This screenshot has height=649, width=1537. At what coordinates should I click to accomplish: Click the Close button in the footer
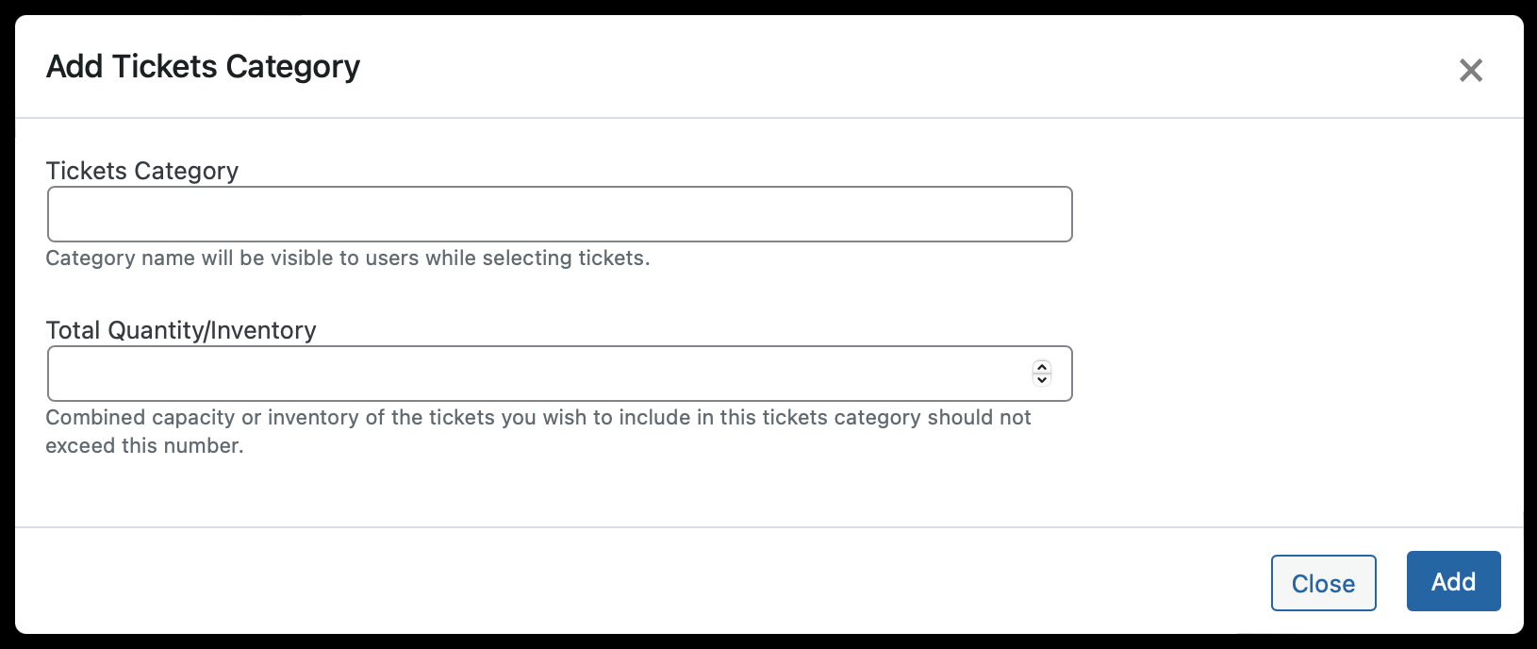[x=1323, y=583]
